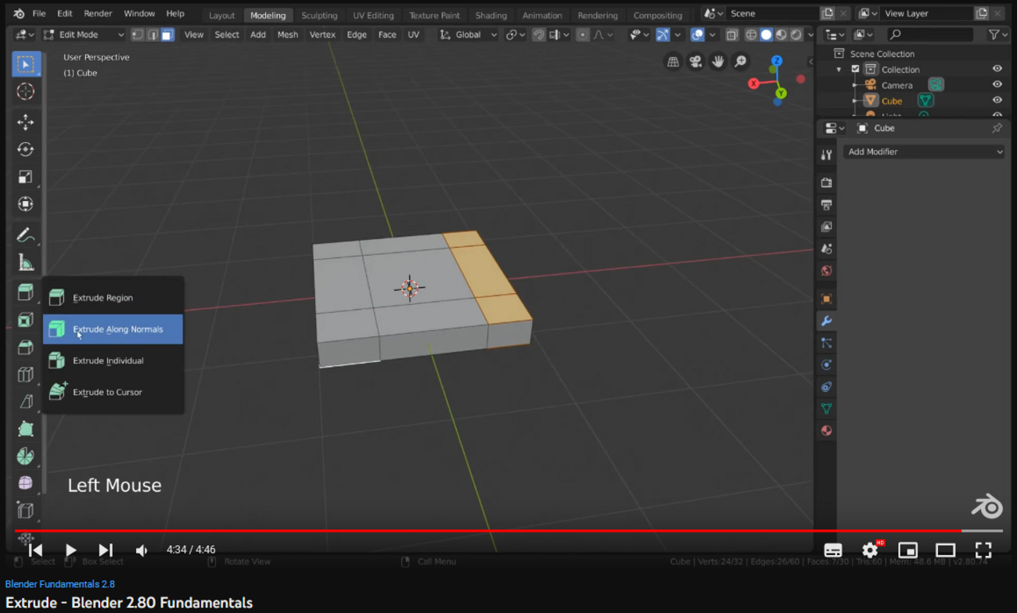
Task: Select the Move tool in toolbar
Action: tap(26, 122)
